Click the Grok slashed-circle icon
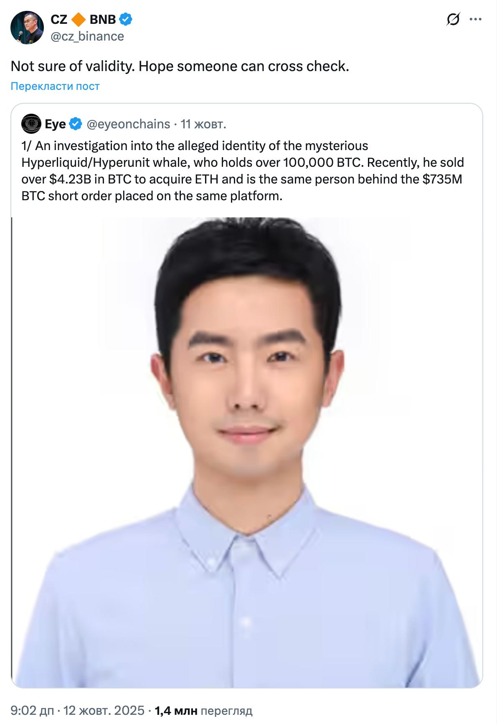Viewport: 497px width, 724px height. 453,19
